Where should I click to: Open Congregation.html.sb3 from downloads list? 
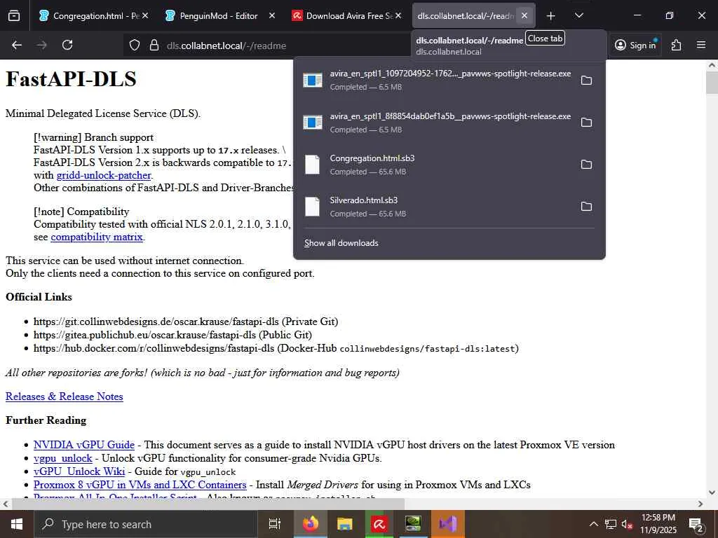437,165
